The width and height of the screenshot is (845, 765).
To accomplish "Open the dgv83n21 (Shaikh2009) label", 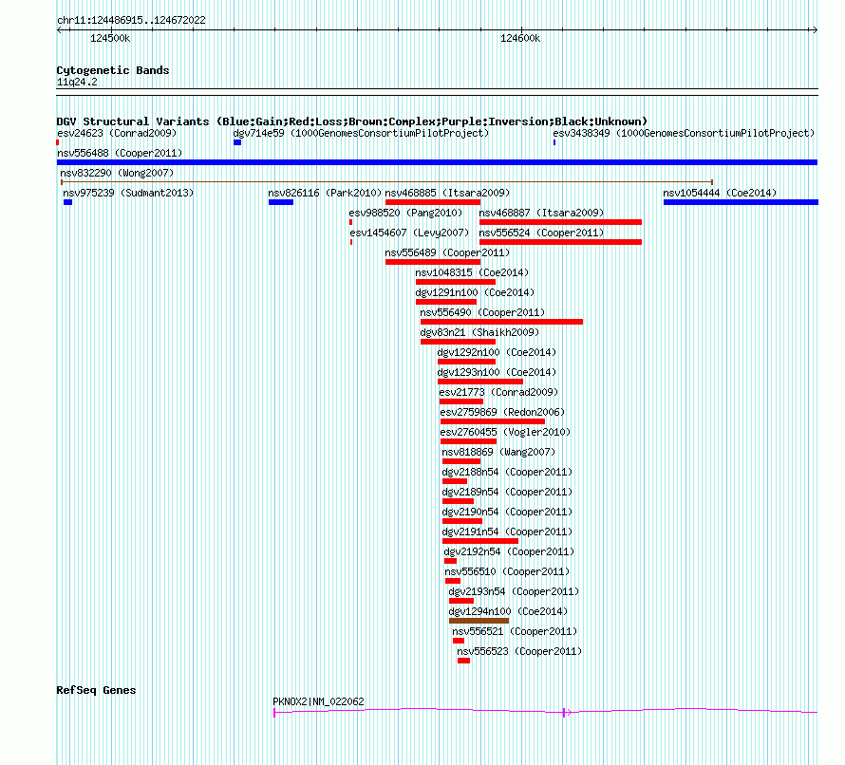I will click(x=479, y=332).
